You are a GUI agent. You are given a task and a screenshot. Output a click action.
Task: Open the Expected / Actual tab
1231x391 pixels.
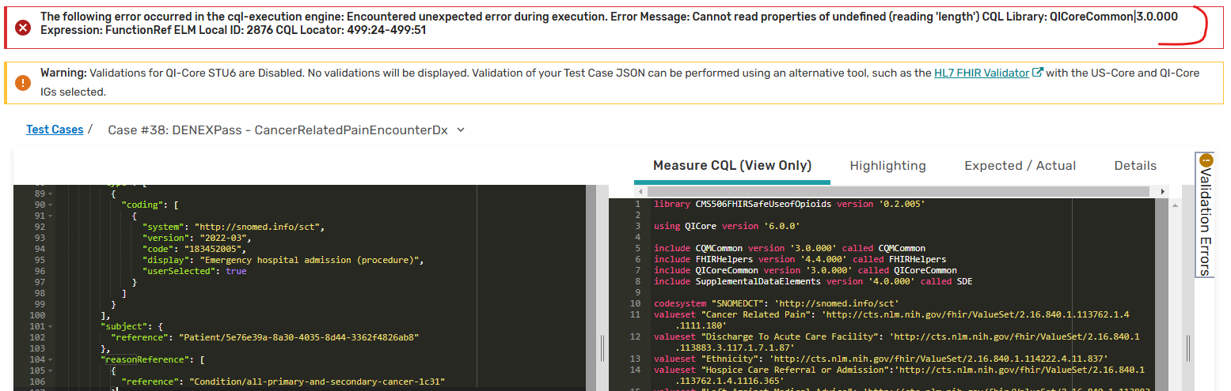pyautogui.click(x=1020, y=166)
